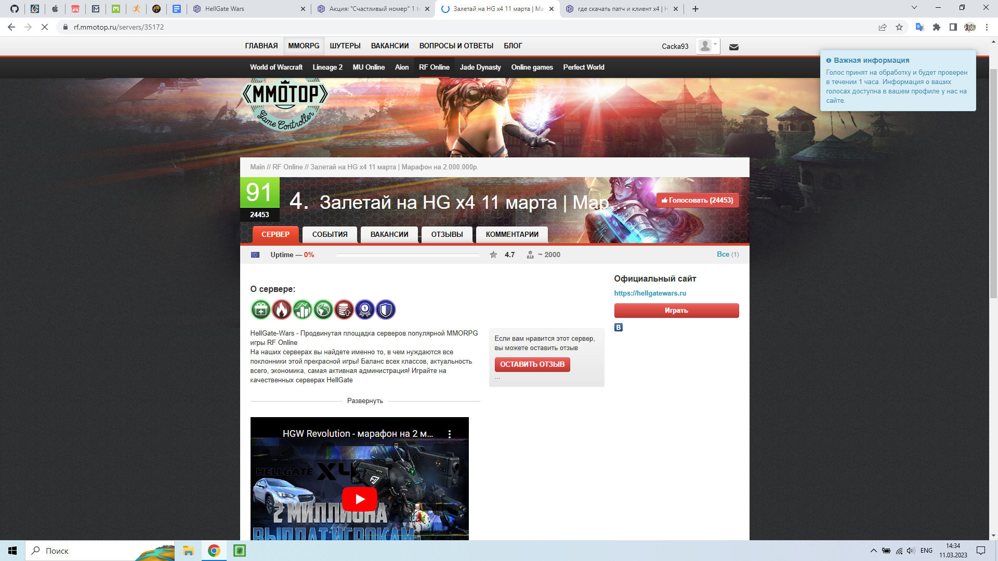Click the blue medal server feature icon
The image size is (998, 561).
point(365,310)
